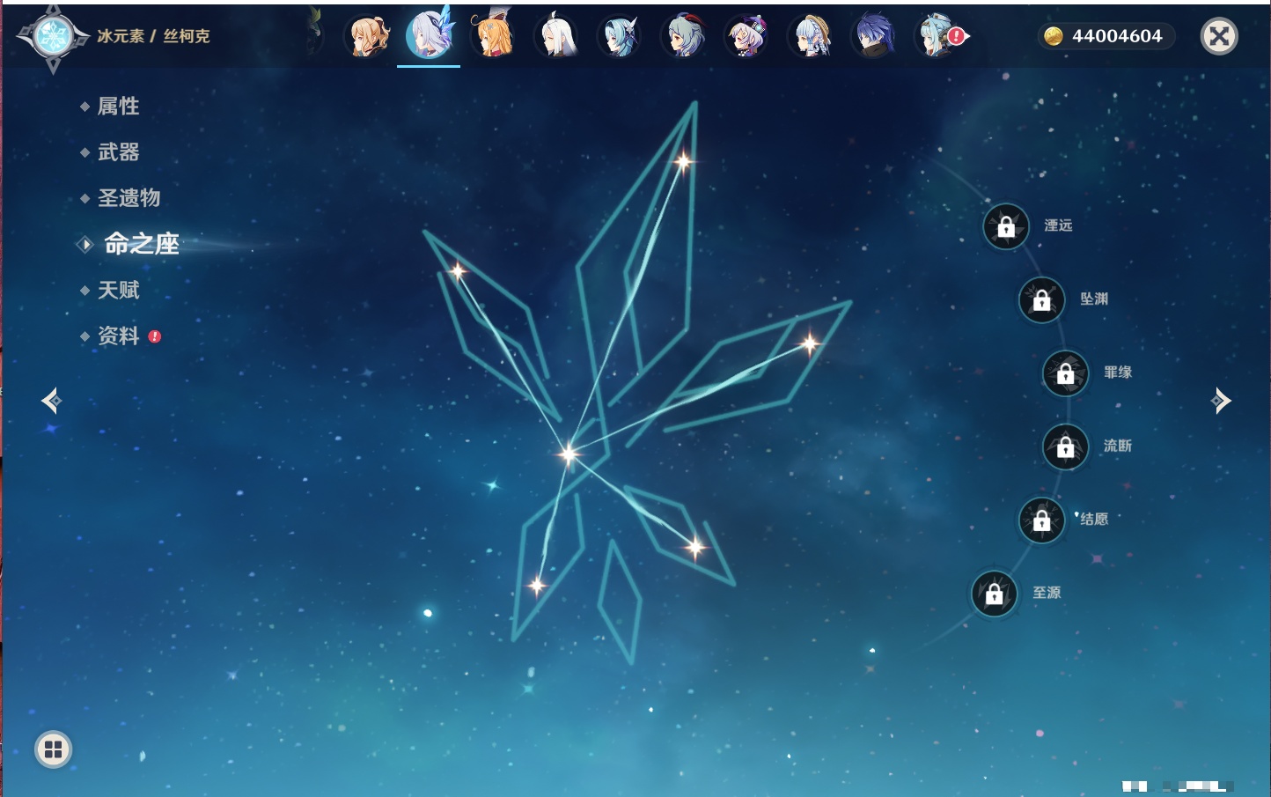Pick the character portrait wearing a straw hat

coord(811,37)
